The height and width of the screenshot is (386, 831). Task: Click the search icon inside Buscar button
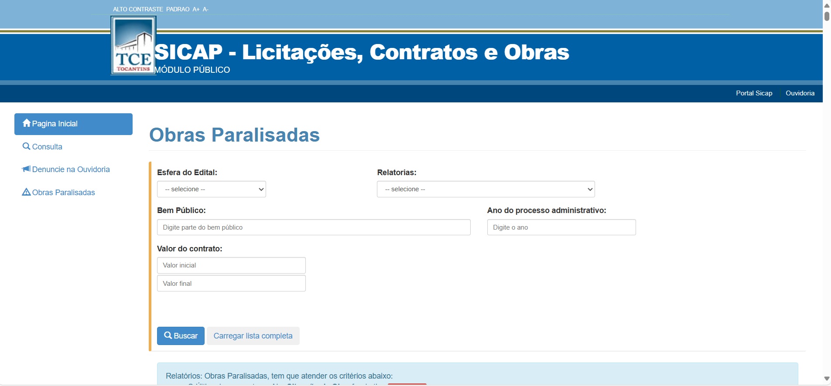168,335
